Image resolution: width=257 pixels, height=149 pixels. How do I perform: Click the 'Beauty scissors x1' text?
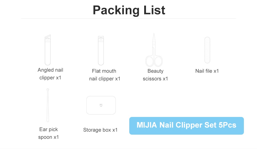(x=155, y=75)
